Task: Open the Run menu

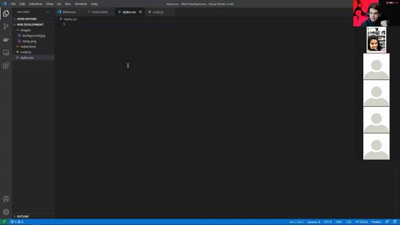Action: tap(68, 4)
